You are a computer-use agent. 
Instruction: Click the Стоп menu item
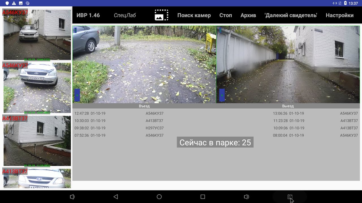226,15
